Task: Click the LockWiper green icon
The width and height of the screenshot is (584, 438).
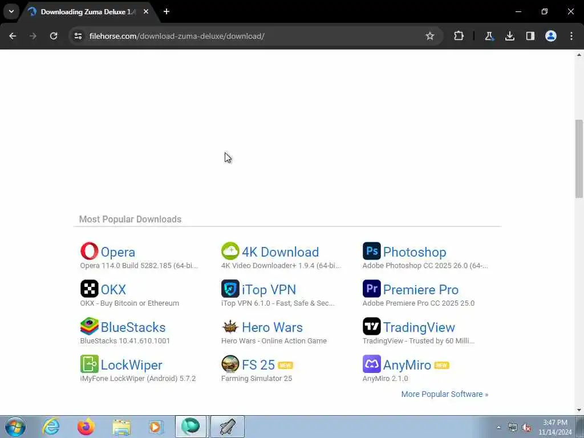Action: point(90,364)
